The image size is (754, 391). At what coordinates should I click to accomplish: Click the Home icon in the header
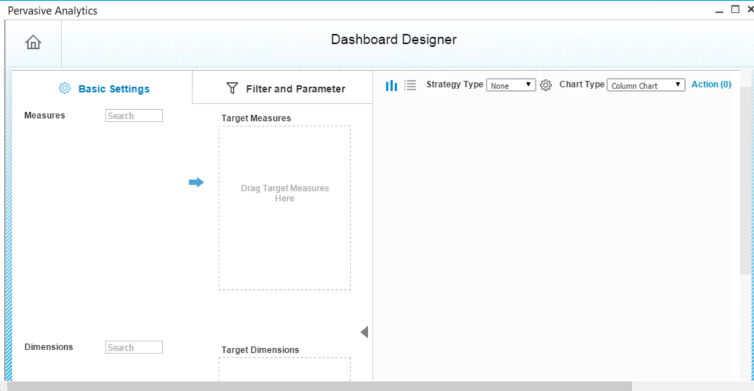[33, 42]
